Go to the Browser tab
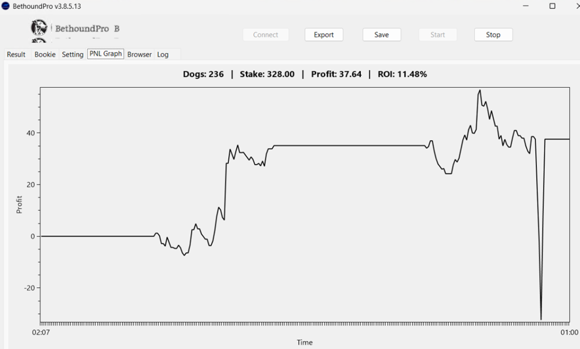Screen dimensions: 580x349 click(x=139, y=54)
